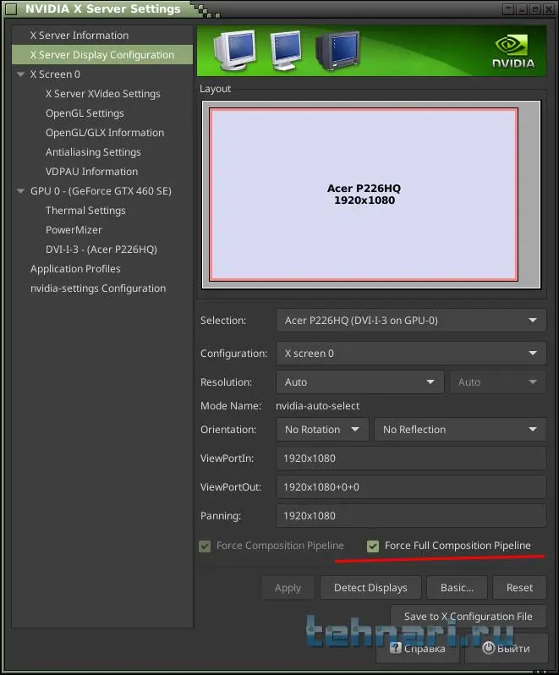This screenshot has width=559, height=675.
Task: Open X Server XVideo Settings
Action: click(x=102, y=93)
